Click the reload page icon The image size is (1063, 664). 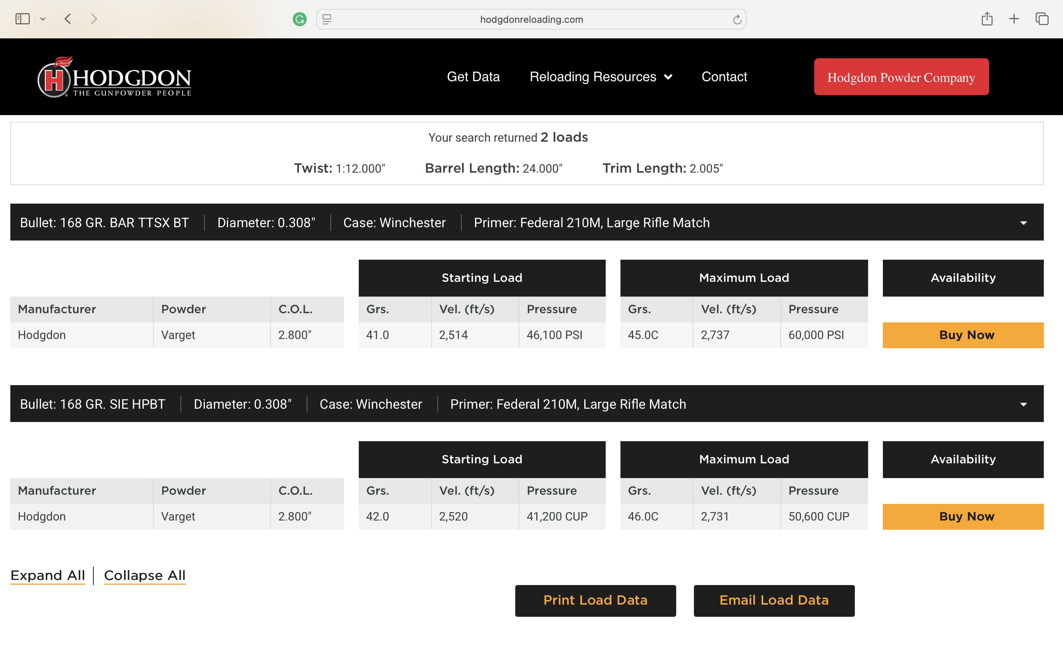[737, 19]
